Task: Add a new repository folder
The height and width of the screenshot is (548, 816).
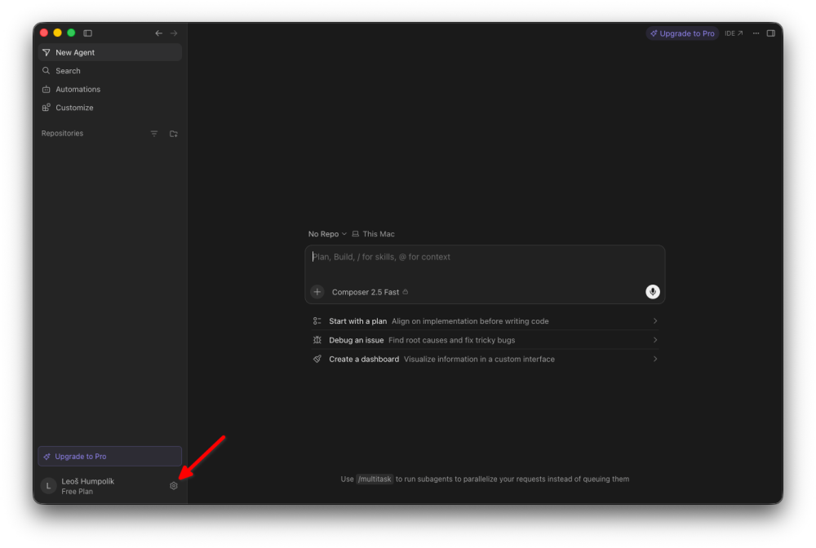Action: point(174,134)
